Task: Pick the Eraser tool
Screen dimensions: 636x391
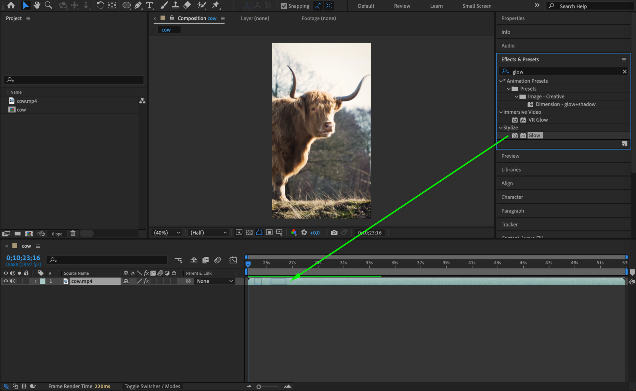Action: pyautogui.click(x=187, y=5)
